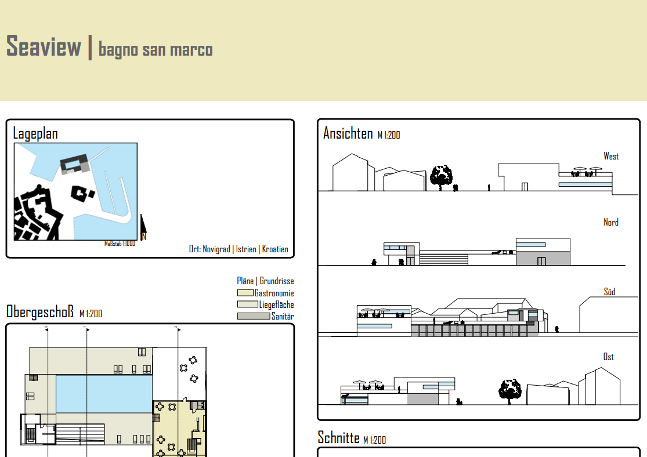Select the Sanitär legend color swatch
Image resolution: width=647 pixels, height=457 pixels.
tap(254, 316)
